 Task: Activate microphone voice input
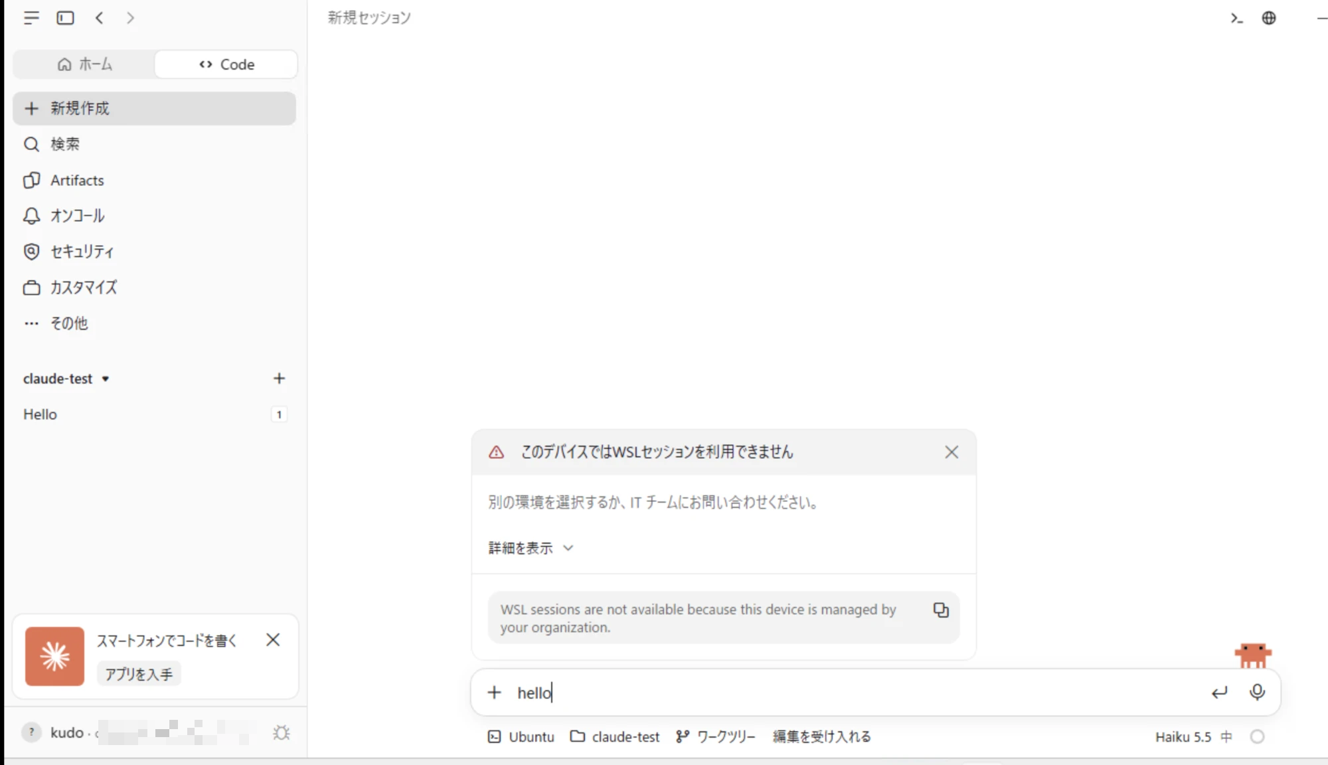1257,693
